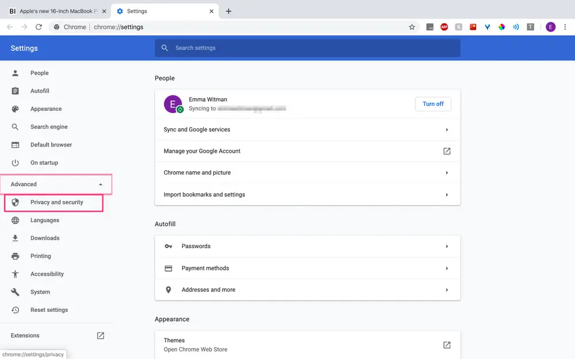Viewport: 575px width, 359px height.
Task: Collapse the Advanced section in sidebar
Action: (101, 184)
